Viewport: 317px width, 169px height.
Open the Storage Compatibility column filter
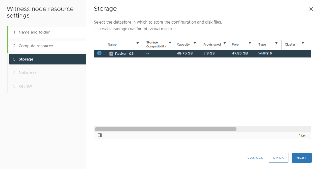pyautogui.click(x=170, y=43)
